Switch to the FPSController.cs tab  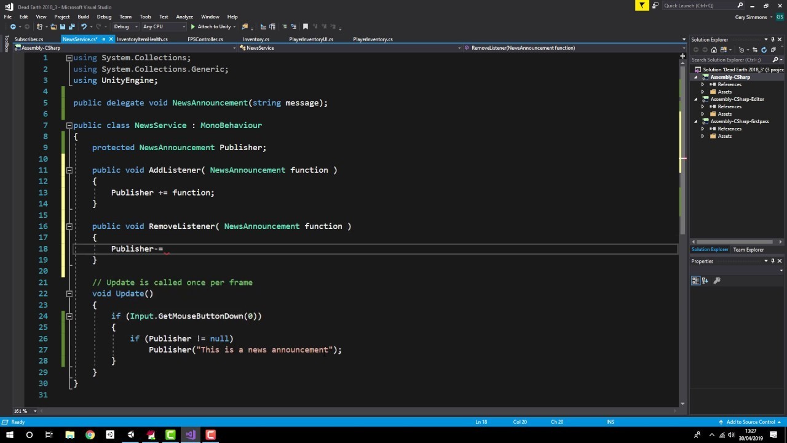205,39
